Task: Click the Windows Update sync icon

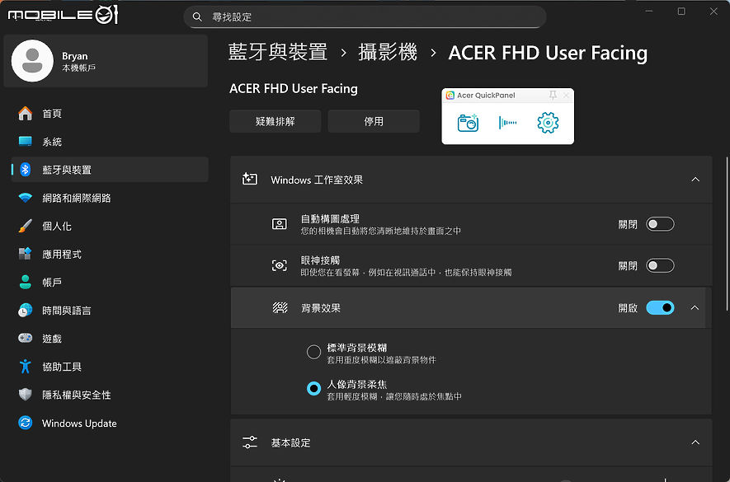Action: click(x=25, y=423)
